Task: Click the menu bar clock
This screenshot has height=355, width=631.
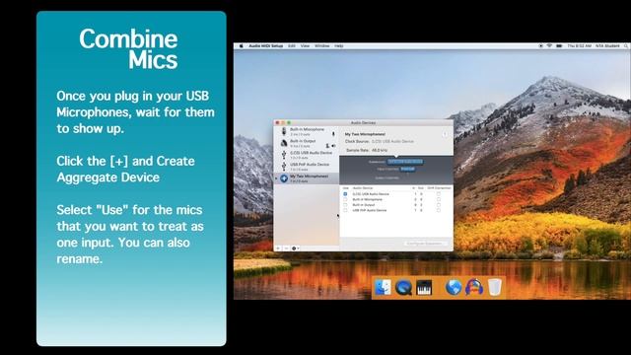Action: point(579,46)
